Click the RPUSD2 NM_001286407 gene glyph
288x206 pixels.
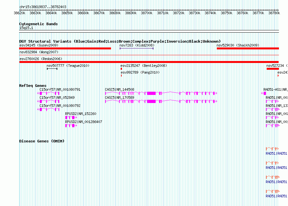point(71,126)
